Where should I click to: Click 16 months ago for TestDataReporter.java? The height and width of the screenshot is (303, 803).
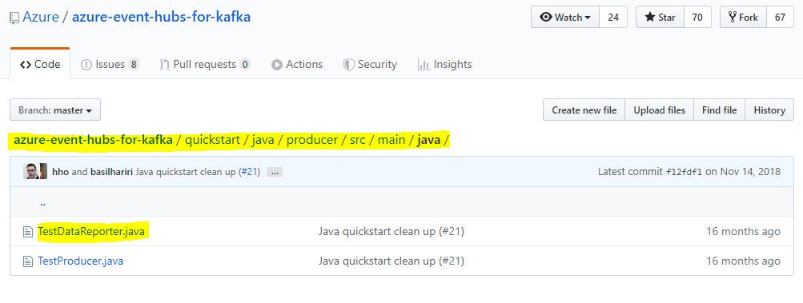point(743,232)
